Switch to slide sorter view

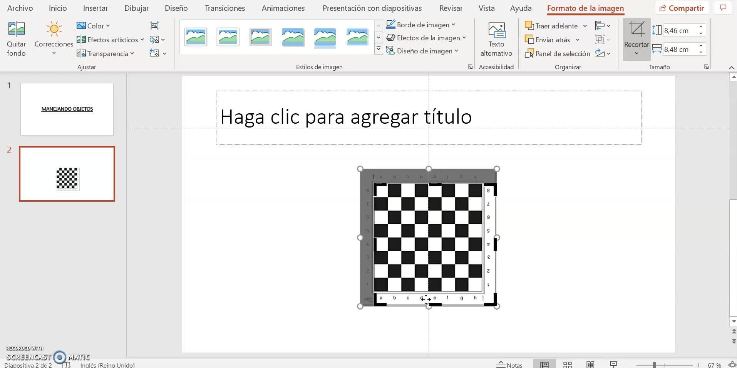[568, 365]
